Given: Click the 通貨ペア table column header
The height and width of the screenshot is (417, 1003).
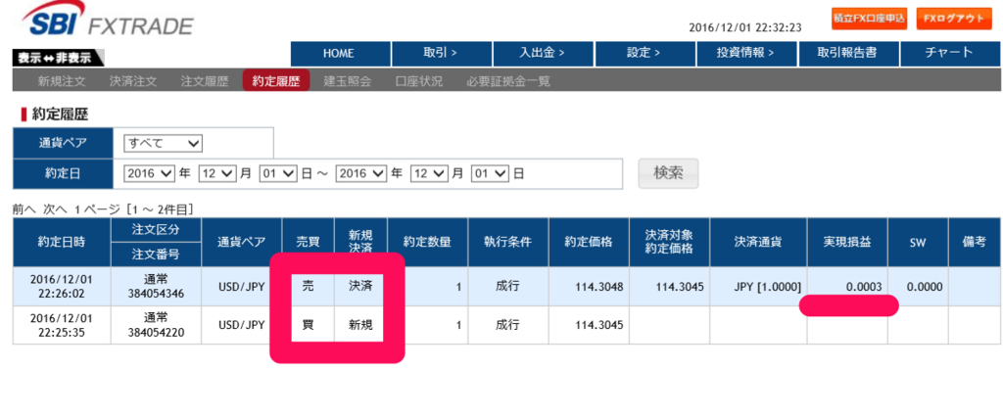Looking at the screenshot, I should coord(241,243).
